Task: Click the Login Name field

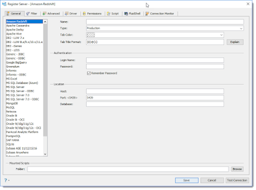Action: [x=155, y=60]
